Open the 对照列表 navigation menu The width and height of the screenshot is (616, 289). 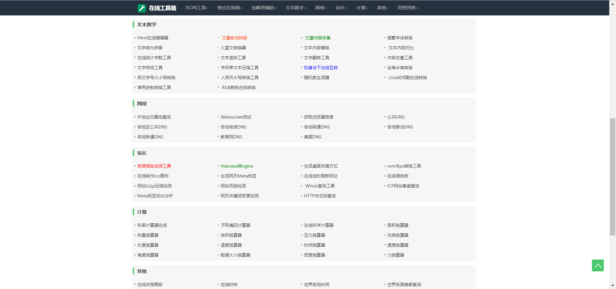tap(407, 8)
